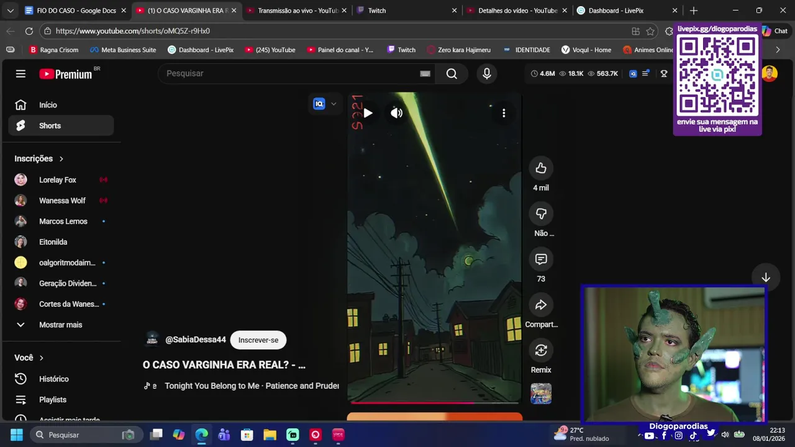Open the tab search dropdown arrow

pos(10,11)
